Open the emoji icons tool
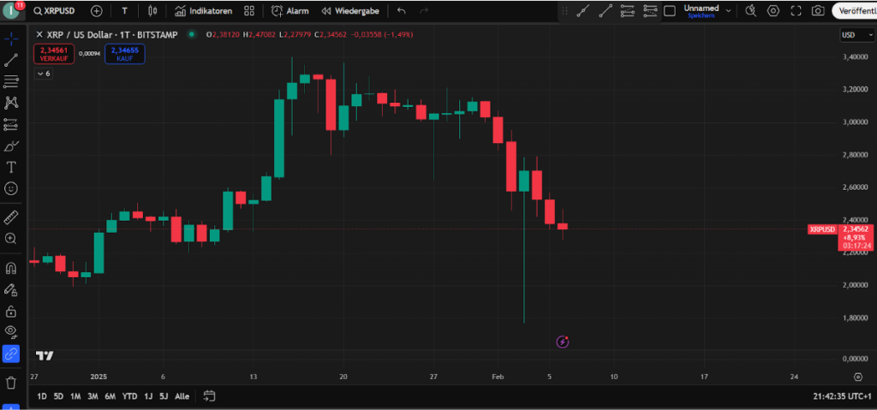Screen dimensions: 877x410 (x=11, y=188)
